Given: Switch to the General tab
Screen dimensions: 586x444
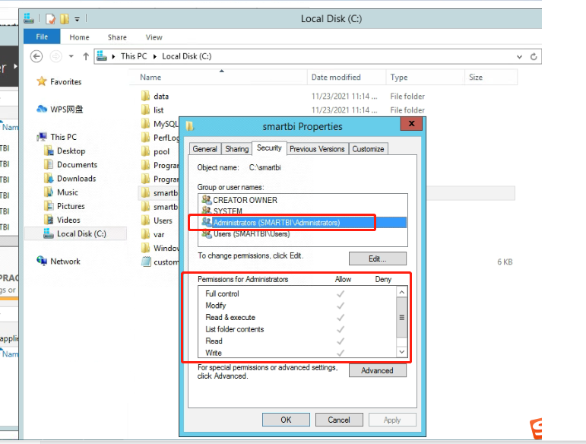Looking at the screenshot, I should click(204, 149).
